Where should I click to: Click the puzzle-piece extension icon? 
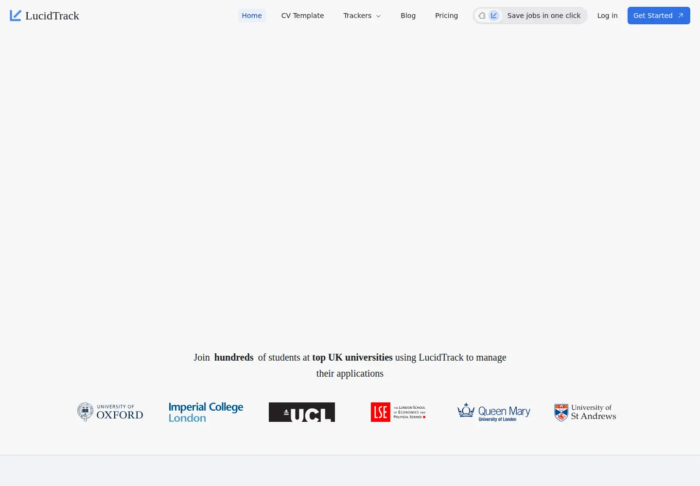click(x=482, y=16)
